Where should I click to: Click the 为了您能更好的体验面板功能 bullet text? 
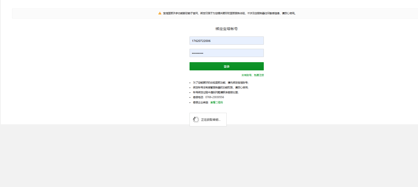click(x=221, y=83)
